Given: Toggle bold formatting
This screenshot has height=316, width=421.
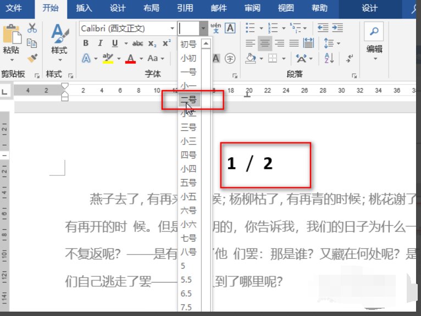Looking at the screenshot, I should [86, 43].
